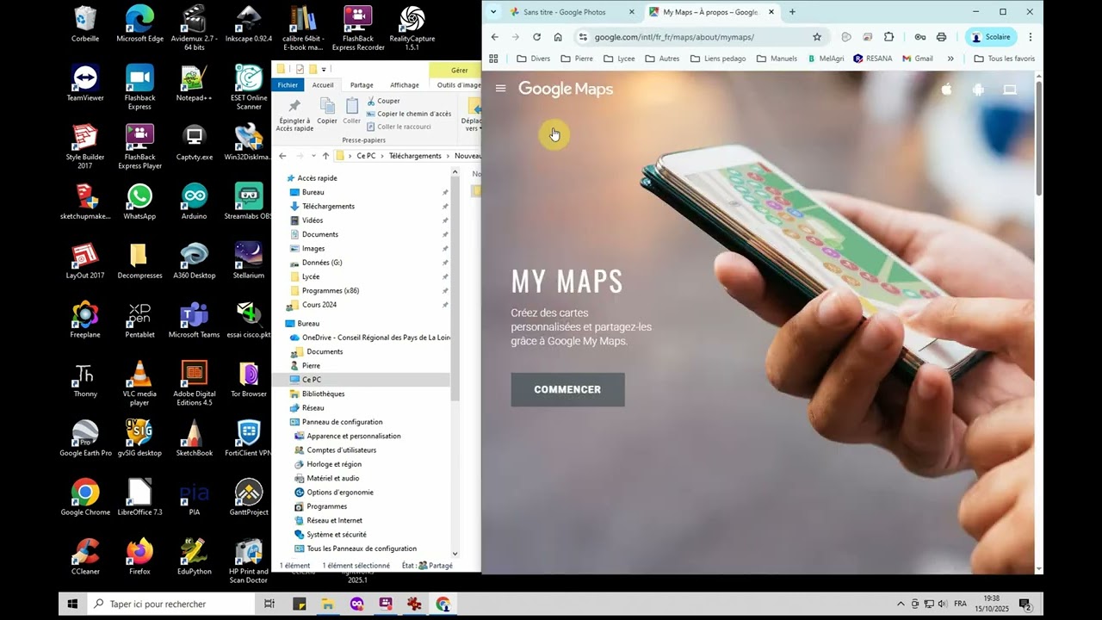Open Tous les favoris folder

pyautogui.click(x=1004, y=59)
